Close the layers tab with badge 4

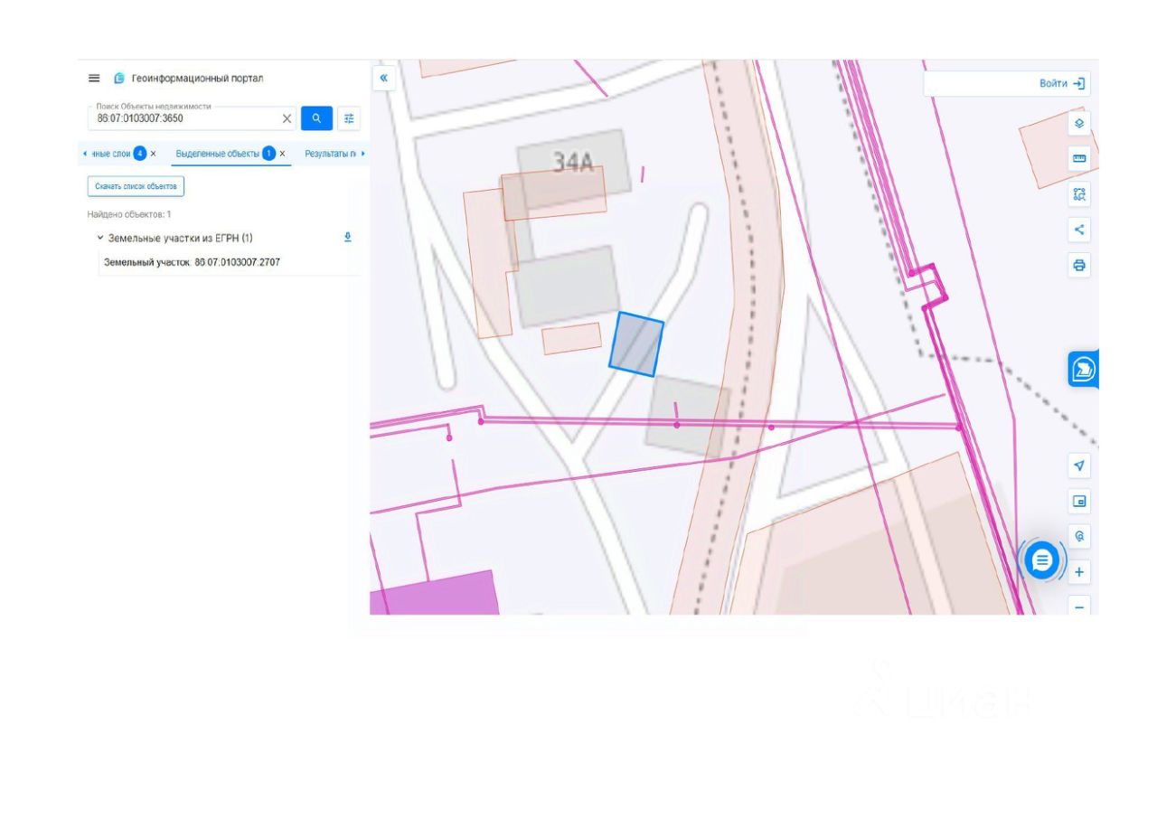point(153,154)
